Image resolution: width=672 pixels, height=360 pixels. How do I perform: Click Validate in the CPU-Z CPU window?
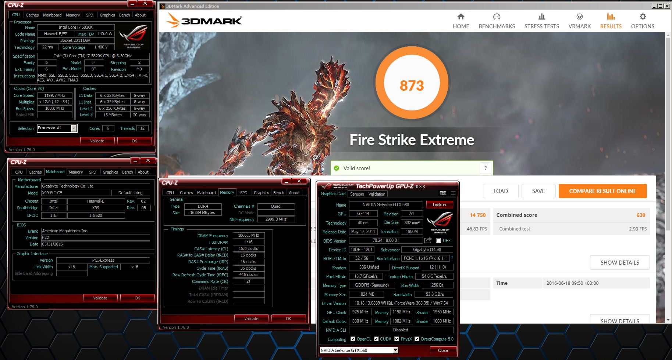[97, 141]
